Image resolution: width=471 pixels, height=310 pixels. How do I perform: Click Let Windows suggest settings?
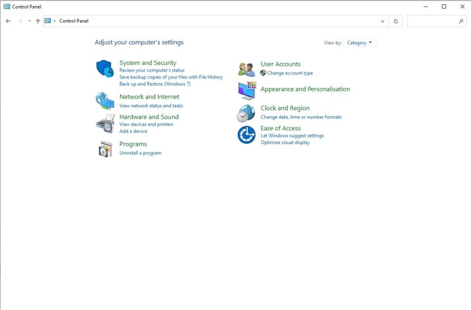click(x=292, y=135)
